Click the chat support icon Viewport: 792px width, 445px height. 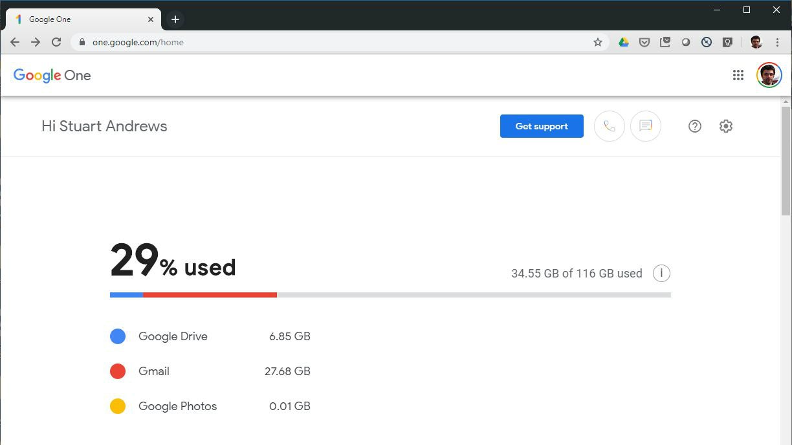(646, 126)
